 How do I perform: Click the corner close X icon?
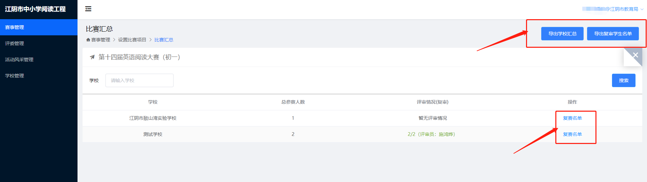tap(635, 55)
